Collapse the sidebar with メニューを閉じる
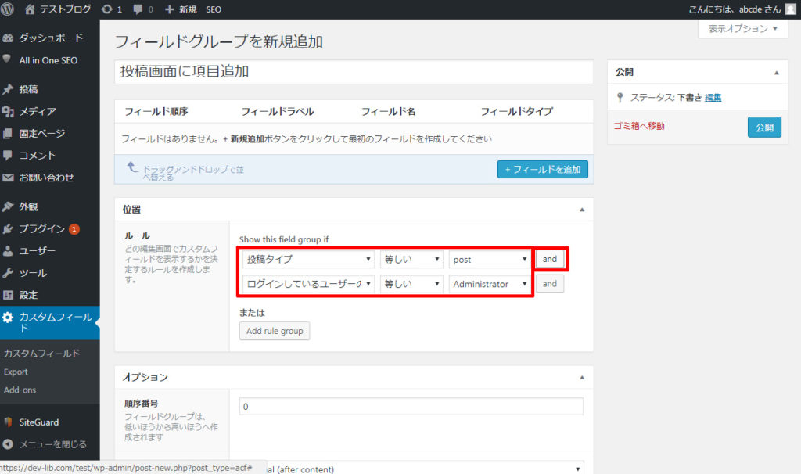The image size is (801, 474). click(52, 443)
